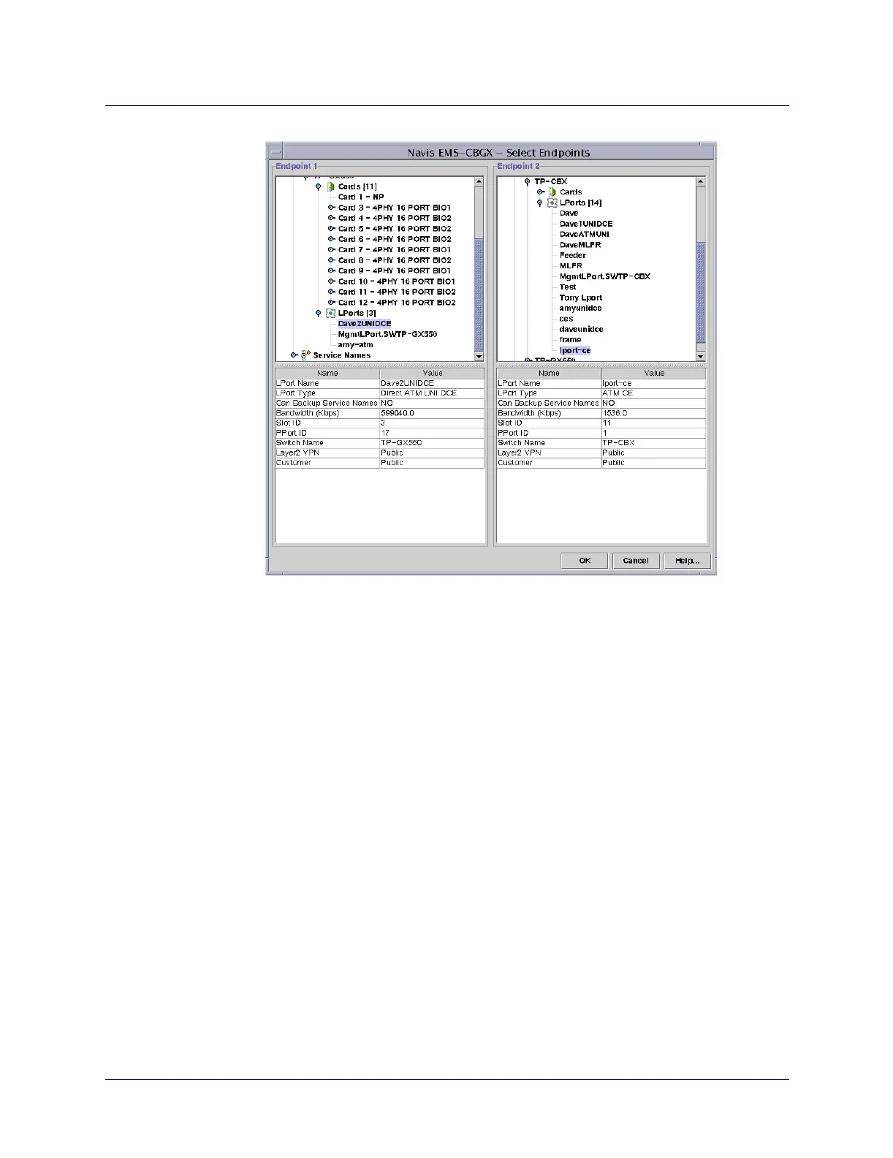Screen dimensions: 893x1158
Task: Click down arrow of Endpoint 2 tree scrollbar
Action: pyautogui.click(x=701, y=356)
